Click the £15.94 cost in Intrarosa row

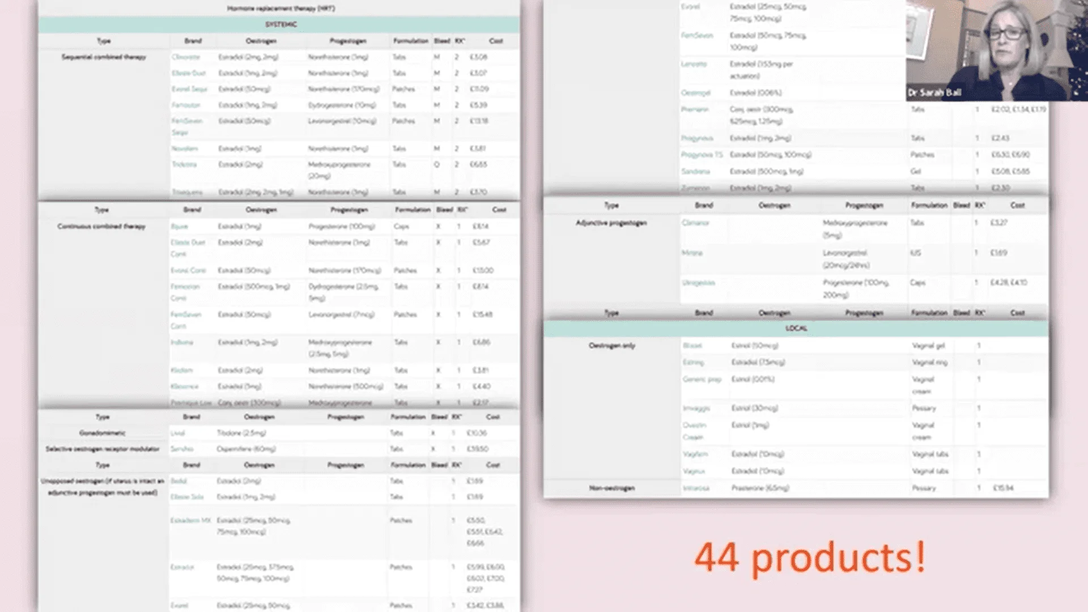[1003, 488]
